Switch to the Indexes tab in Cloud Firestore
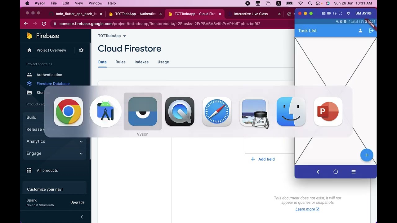Image resolution: width=397 pixels, height=223 pixels. tap(141, 62)
